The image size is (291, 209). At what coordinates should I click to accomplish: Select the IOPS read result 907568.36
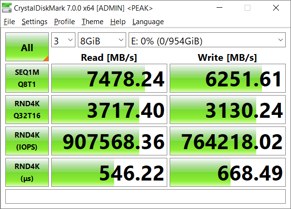pos(109,141)
